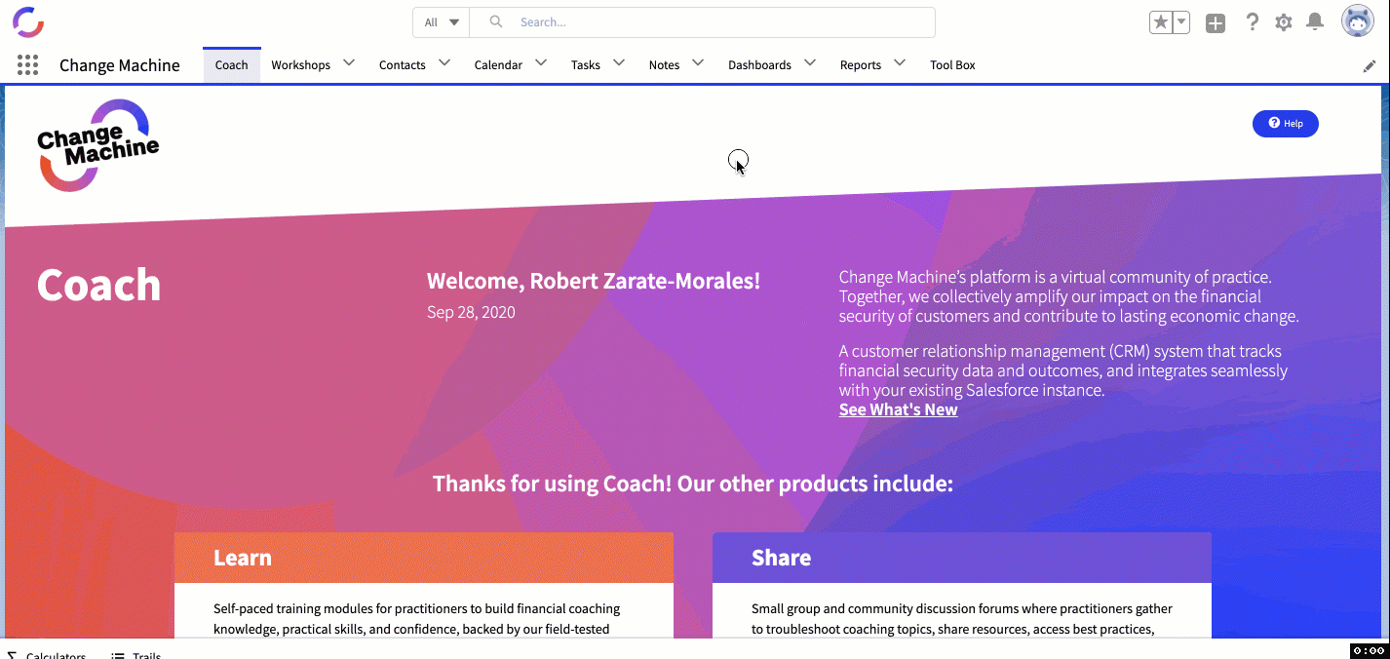Follow the See What's New link

(x=898, y=409)
